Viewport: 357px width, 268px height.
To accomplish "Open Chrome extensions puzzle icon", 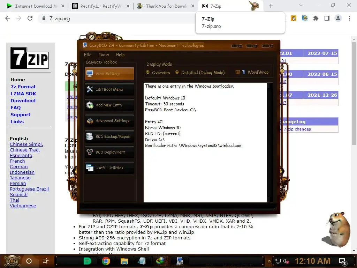I will tap(316, 18).
